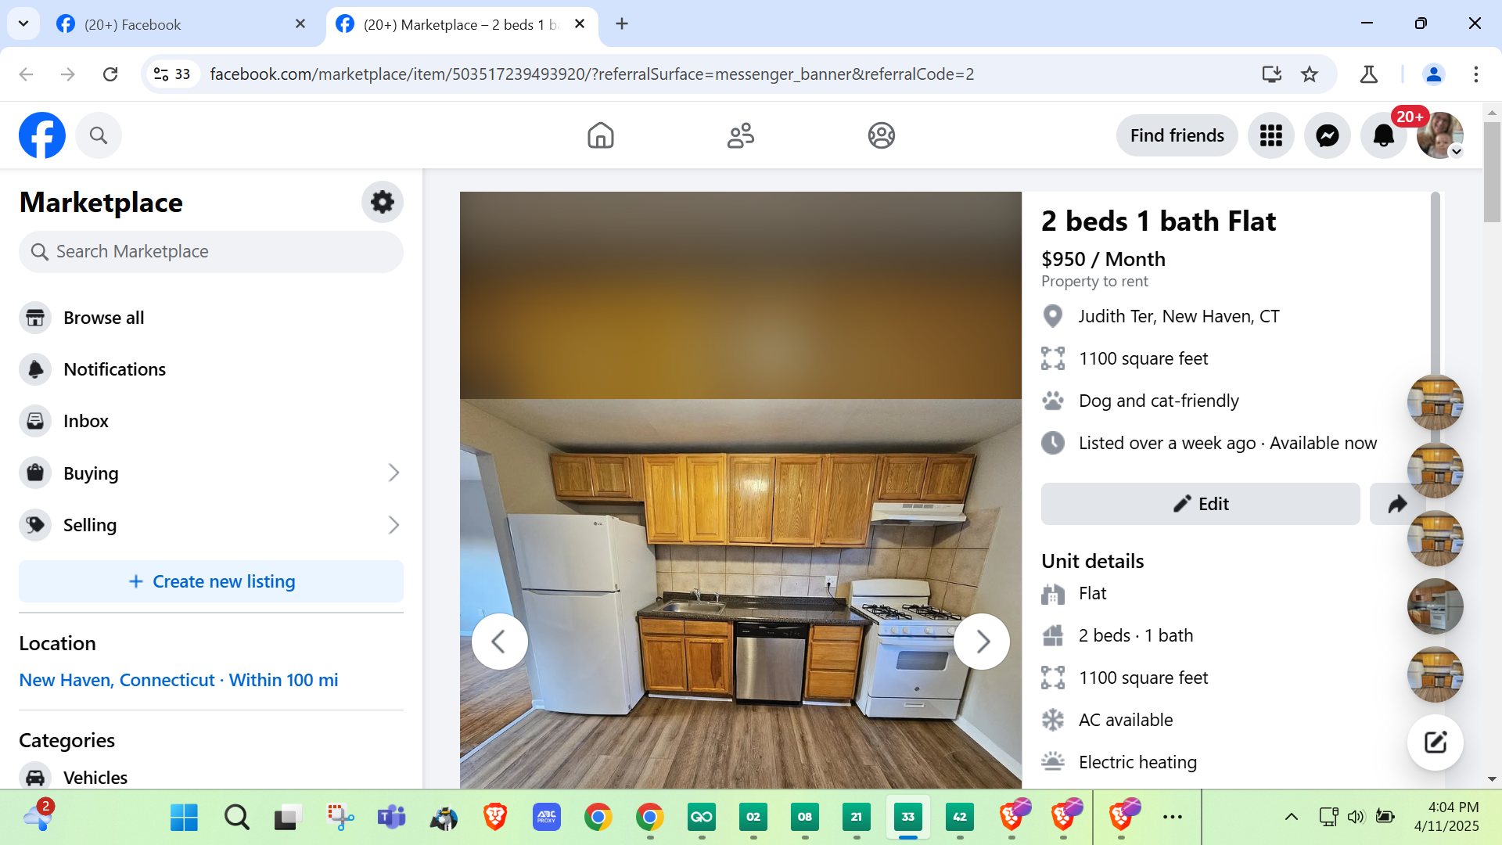
Task: Open the Facebook menu grid icon
Action: [x=1270, y=135]
